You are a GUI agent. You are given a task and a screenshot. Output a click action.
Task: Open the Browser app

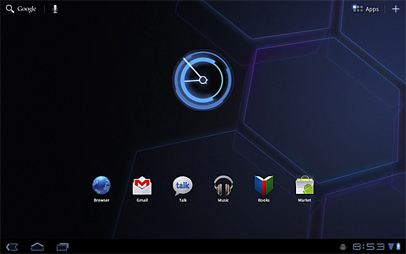101,189
